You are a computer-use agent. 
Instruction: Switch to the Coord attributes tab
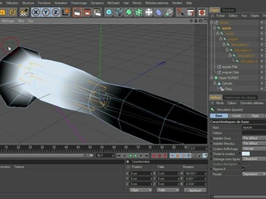pyautogui.click(x=236, y=116)
